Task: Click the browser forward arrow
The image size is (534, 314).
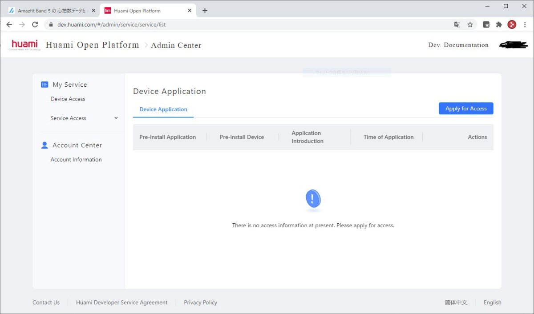Action: click(x=22, y=24)
